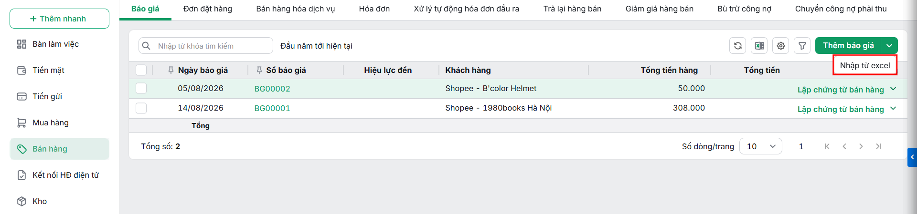Expand the Thêm báo giá dropdown arrow

(x=889, y=46)
